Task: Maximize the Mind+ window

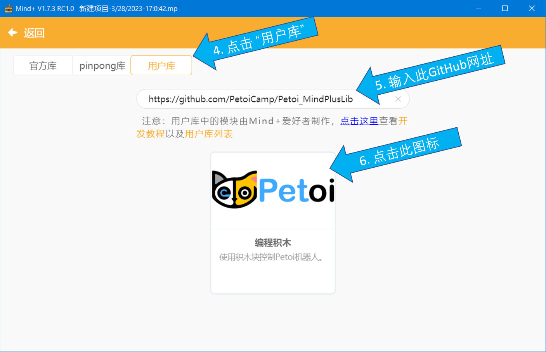Action: (x=505, y=8)
